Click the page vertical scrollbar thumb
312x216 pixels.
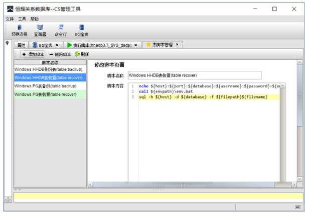click(x=299, y=95)
